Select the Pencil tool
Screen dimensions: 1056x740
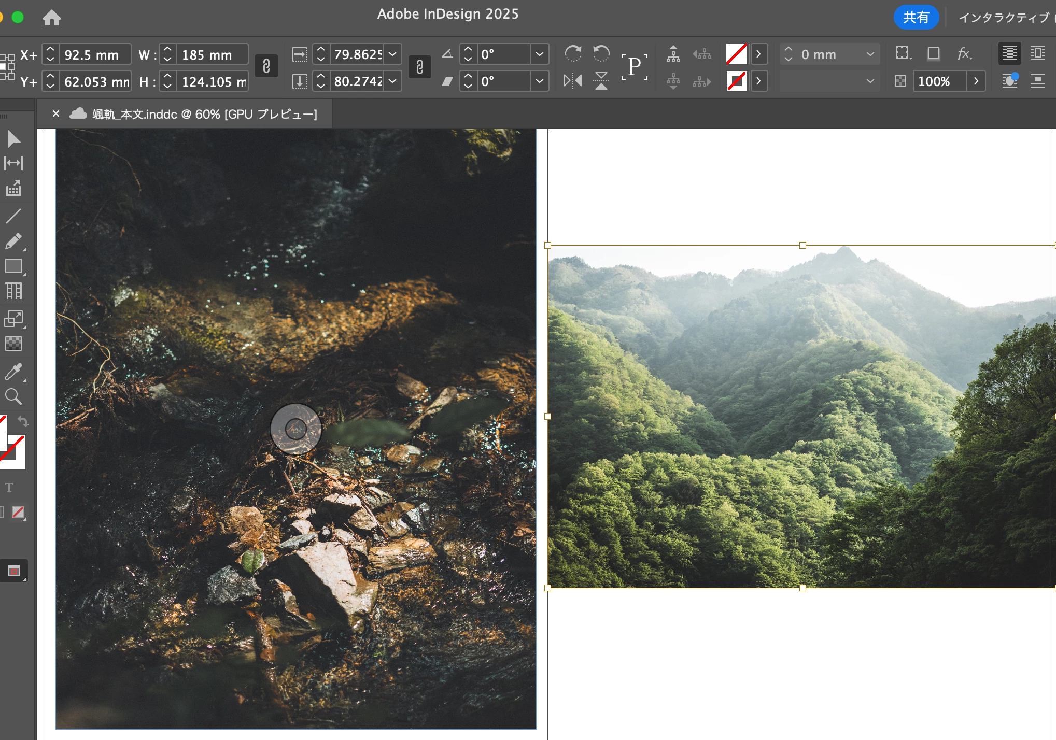[13, 241]
